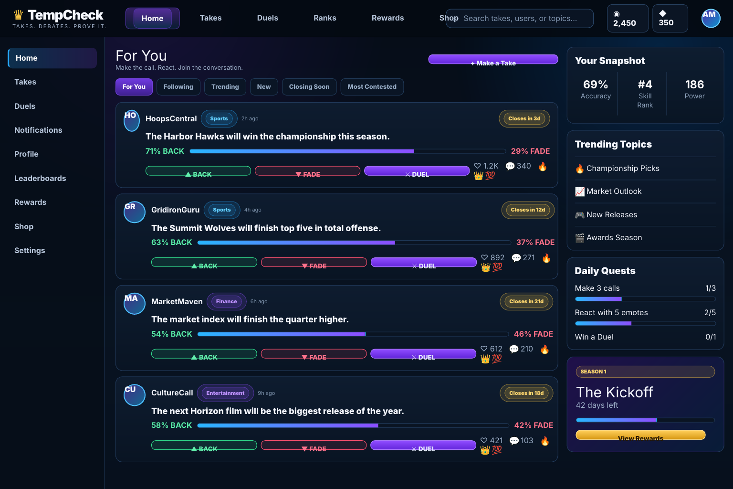Back the Horizon film take
This screenshot has height=489, width=733.
coord(204,445)
